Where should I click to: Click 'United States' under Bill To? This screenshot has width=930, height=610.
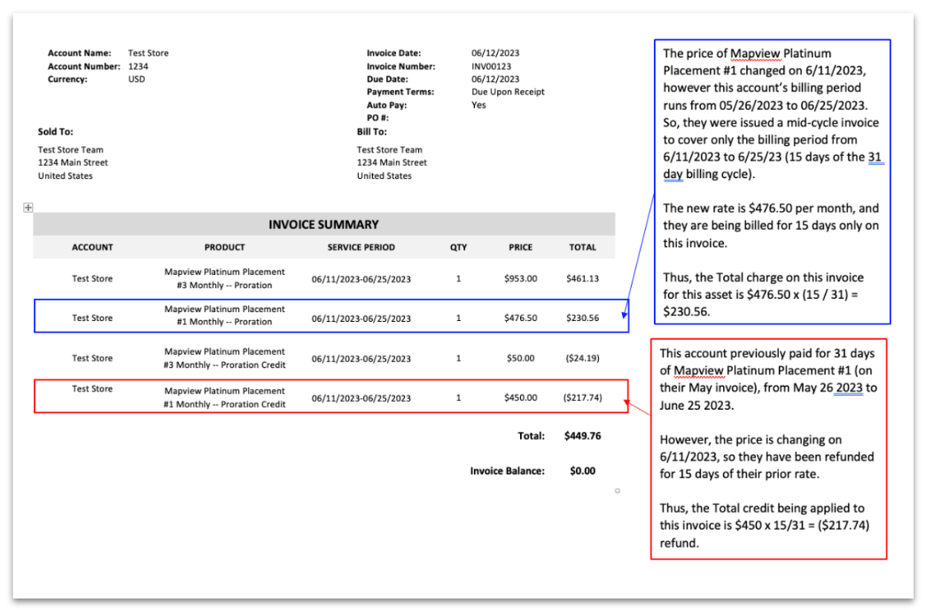[384, 176]
